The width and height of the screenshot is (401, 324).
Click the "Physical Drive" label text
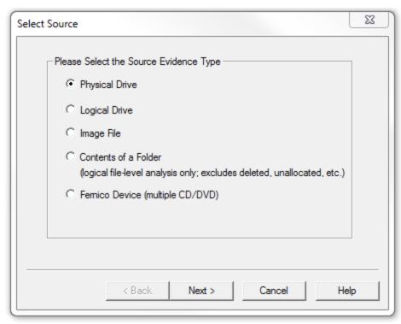pos(108,85)
